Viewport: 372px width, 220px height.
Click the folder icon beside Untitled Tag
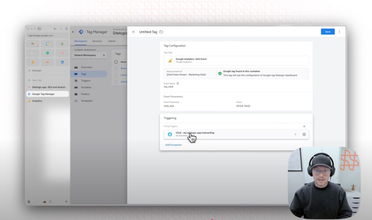[161, 32]
